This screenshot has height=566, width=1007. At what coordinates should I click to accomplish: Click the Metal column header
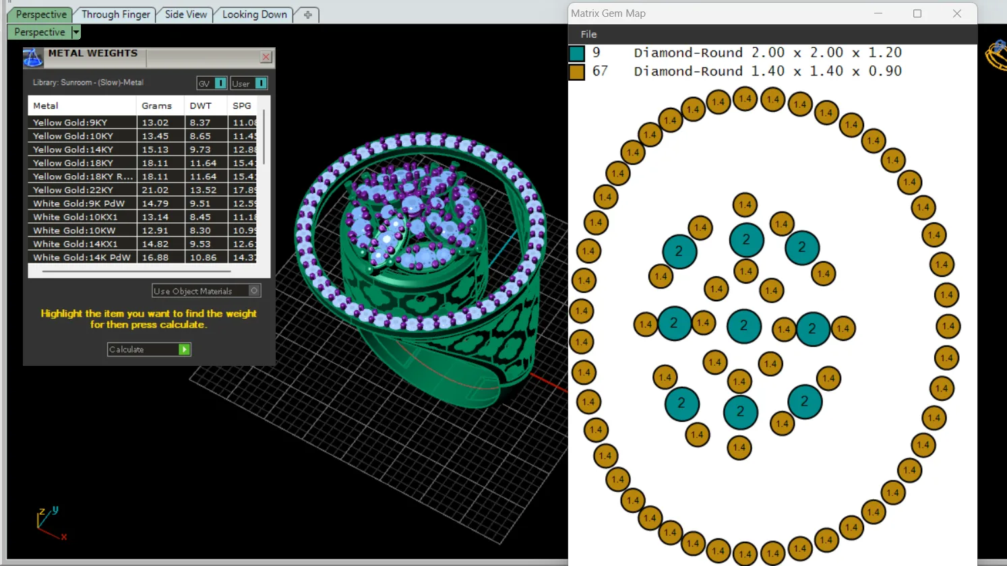pyautogui.click(x=82, y=106)
